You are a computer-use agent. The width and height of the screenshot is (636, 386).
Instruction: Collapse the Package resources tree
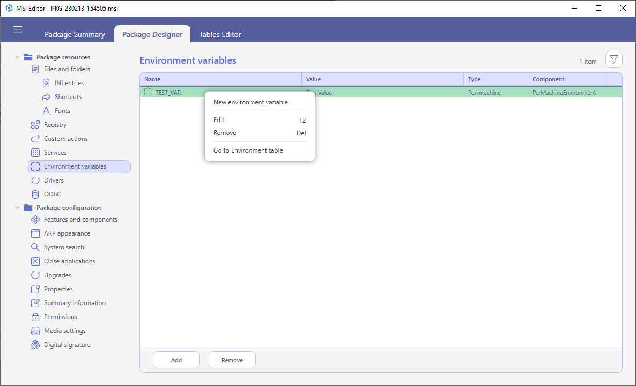17,57
